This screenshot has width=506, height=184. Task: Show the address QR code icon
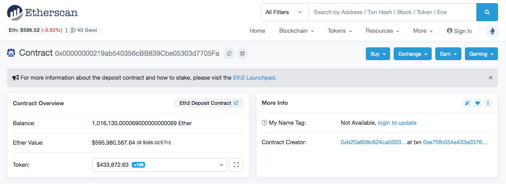[242, 54]
